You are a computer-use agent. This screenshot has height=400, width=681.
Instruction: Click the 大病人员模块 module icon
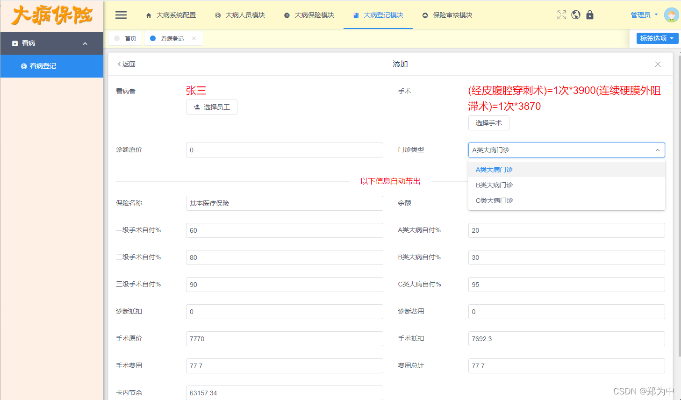click(217, 14)
